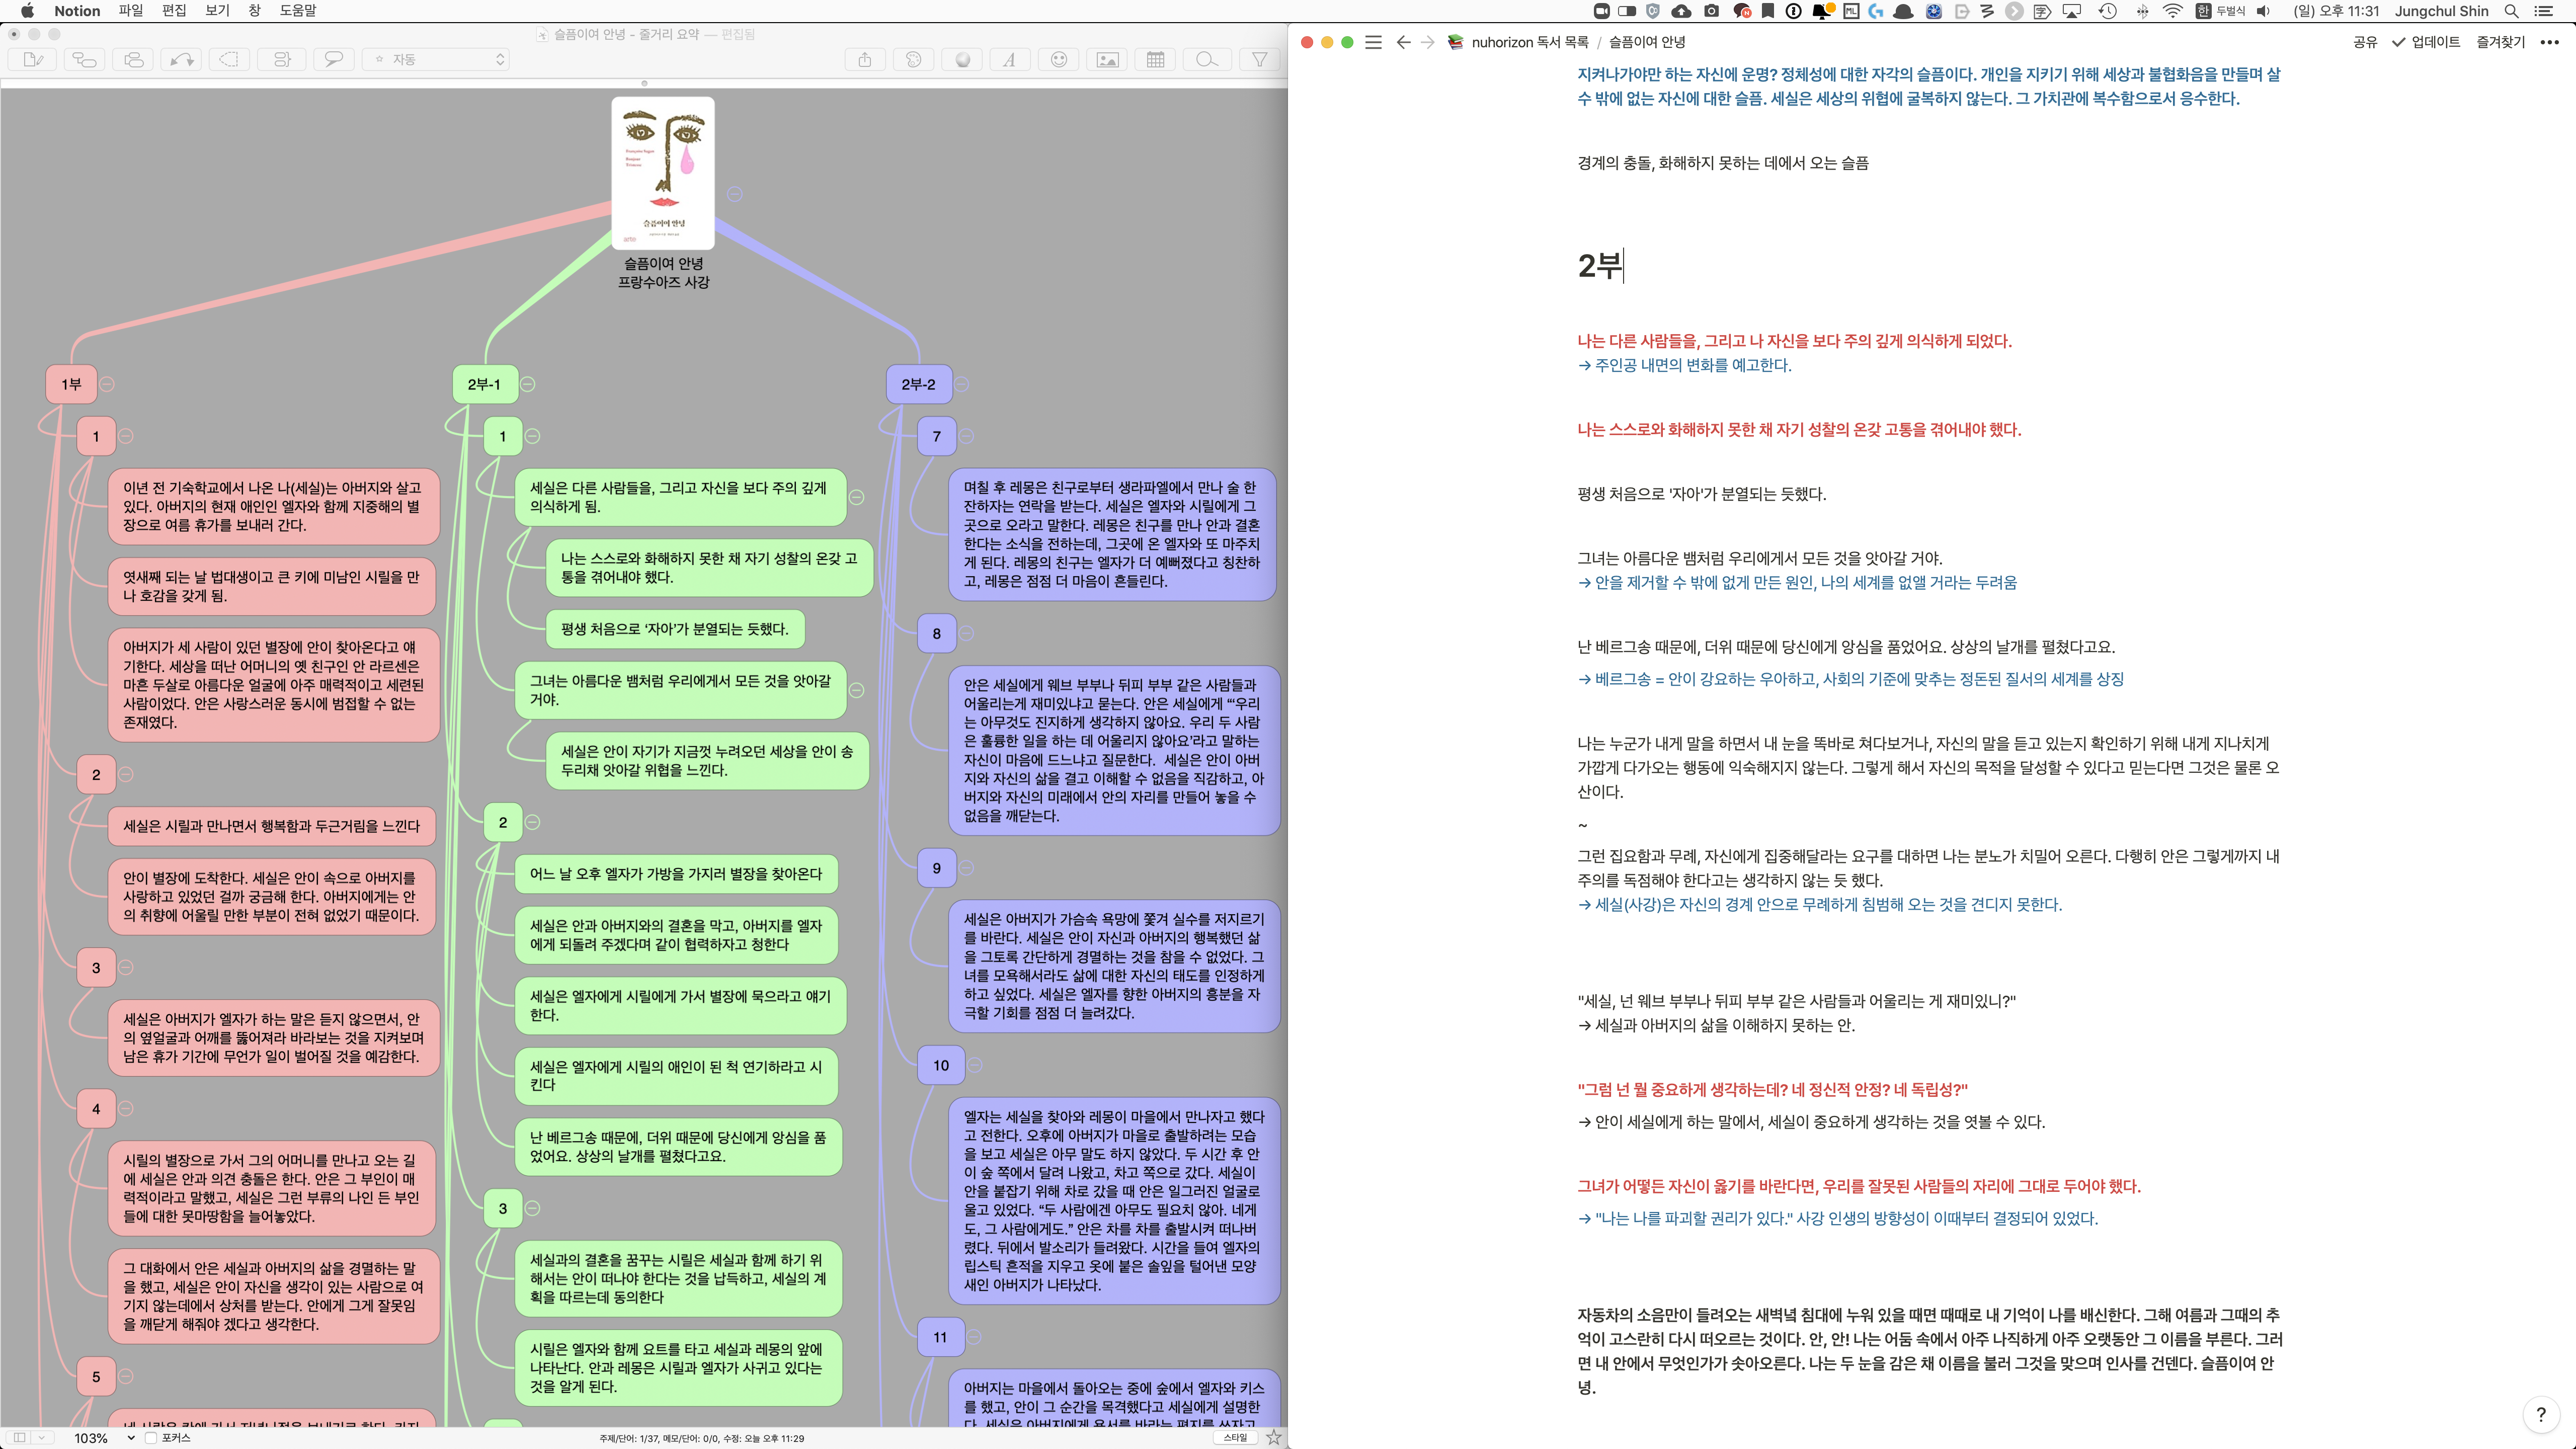Enable the 포커스 checkbox
The height and width of the screenshot is (1449, 2576).
(151, 1437)
